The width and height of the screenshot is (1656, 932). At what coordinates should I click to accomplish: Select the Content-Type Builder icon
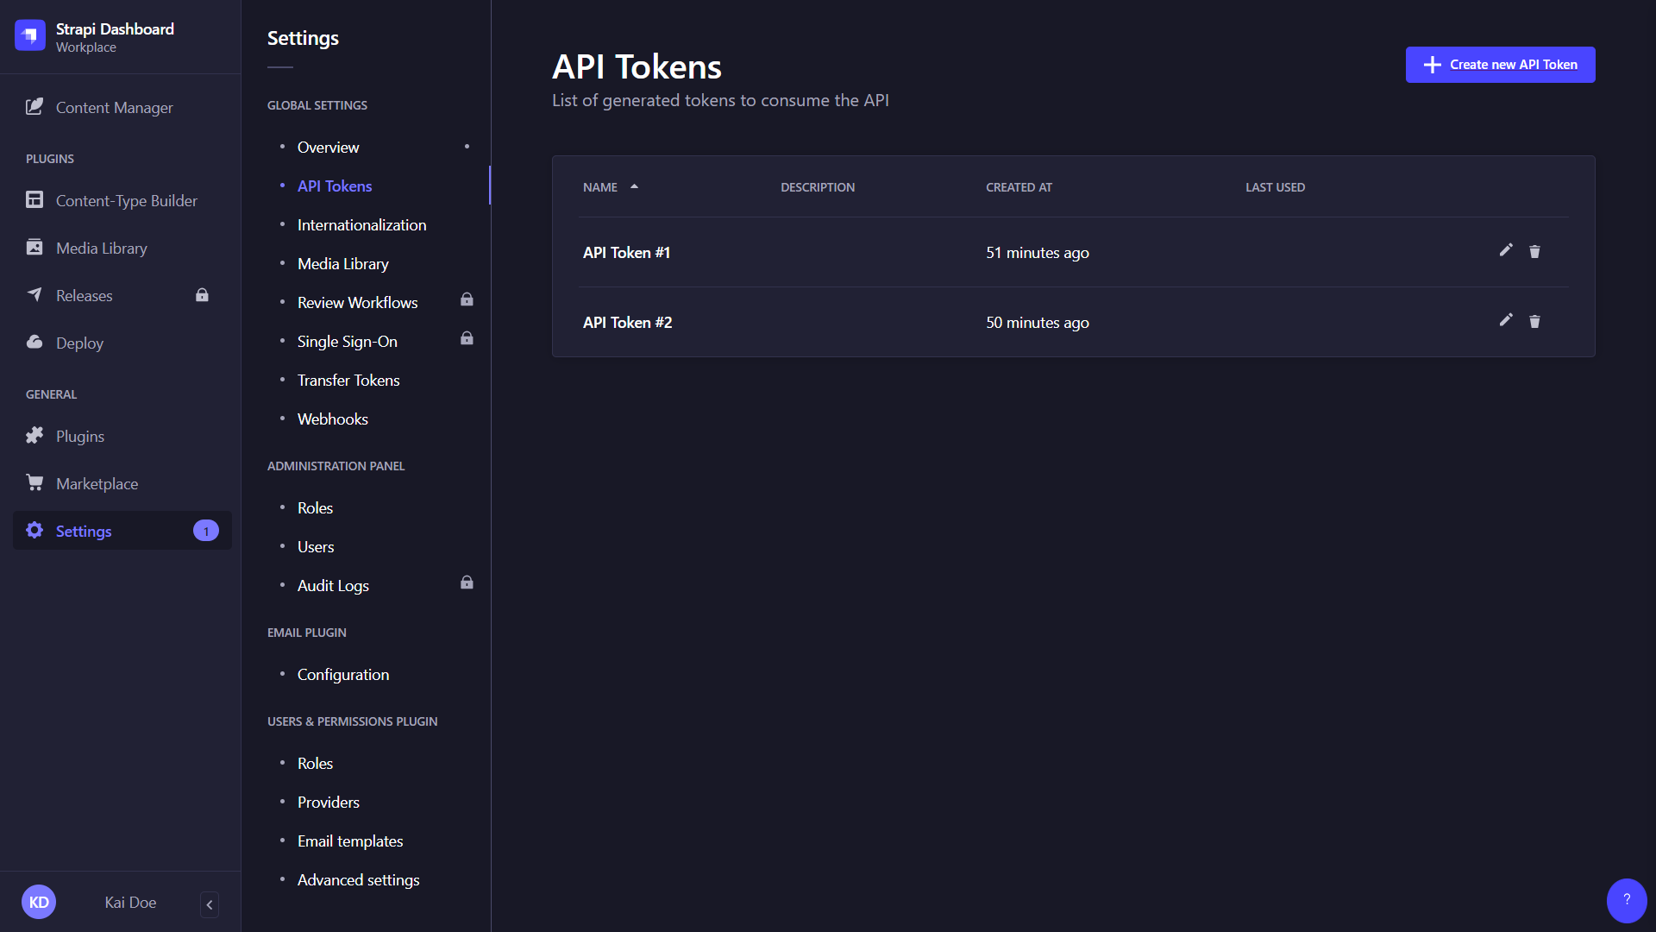[34, 199]
